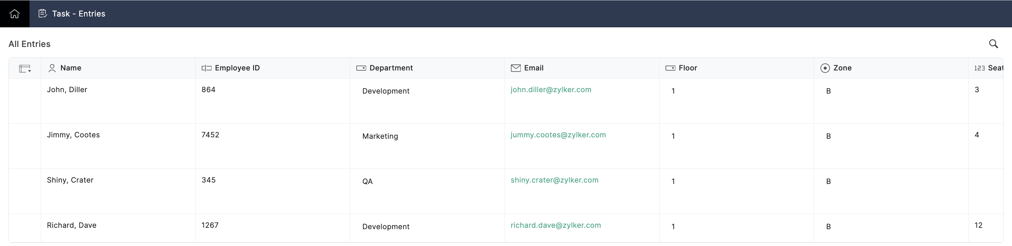The height and width of the screenshot is (246, 1012).
Task: Go to home via house icon
Action: tap(14, 14)
